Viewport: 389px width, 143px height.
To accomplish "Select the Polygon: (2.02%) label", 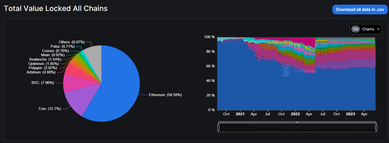I will (43, 68).
